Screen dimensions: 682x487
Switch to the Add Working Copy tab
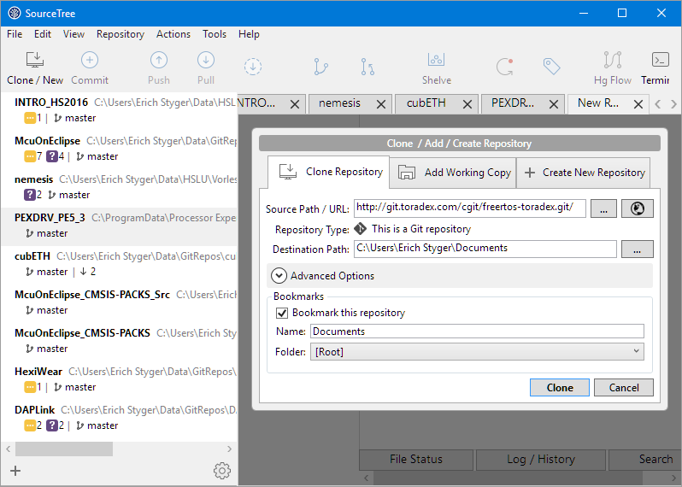[x=454, y=172]
